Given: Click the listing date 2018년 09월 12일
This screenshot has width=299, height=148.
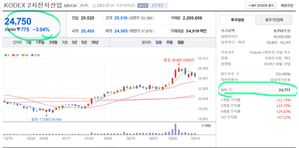Looking at the screenshot, I should (278, 63).
